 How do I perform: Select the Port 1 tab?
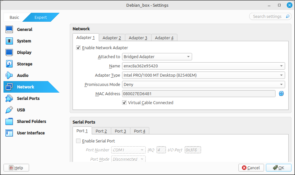point(82,131)
